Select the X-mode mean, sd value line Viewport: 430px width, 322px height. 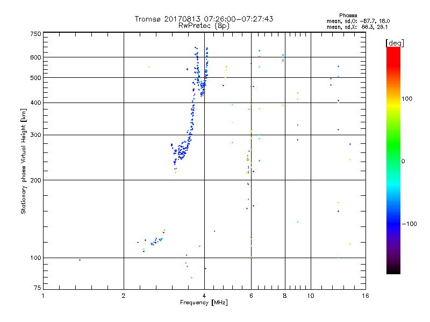357,27
